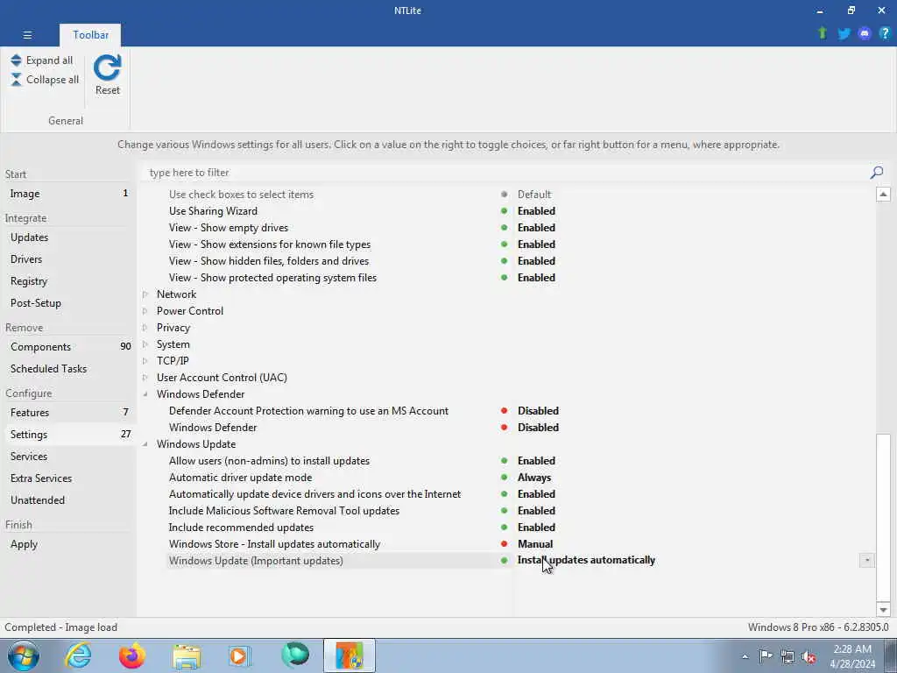This screenshot has width=897, height=673.
Task: Open the hamburger menu button
Action: [27, 35]
